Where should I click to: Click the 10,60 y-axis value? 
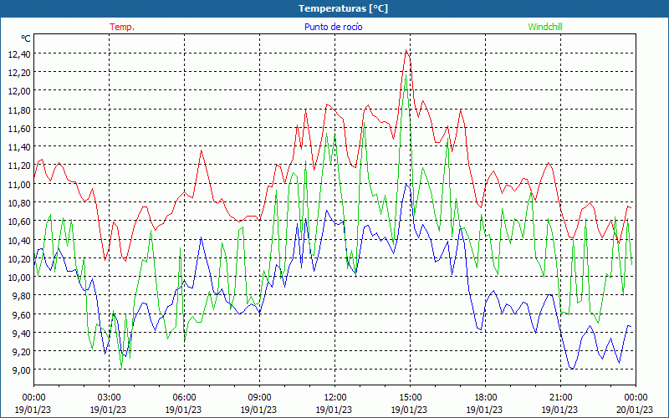pyautogui.click(x=19, y=222)
